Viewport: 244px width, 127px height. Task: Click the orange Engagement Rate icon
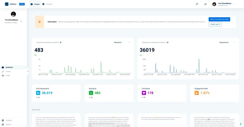point(197,93)
